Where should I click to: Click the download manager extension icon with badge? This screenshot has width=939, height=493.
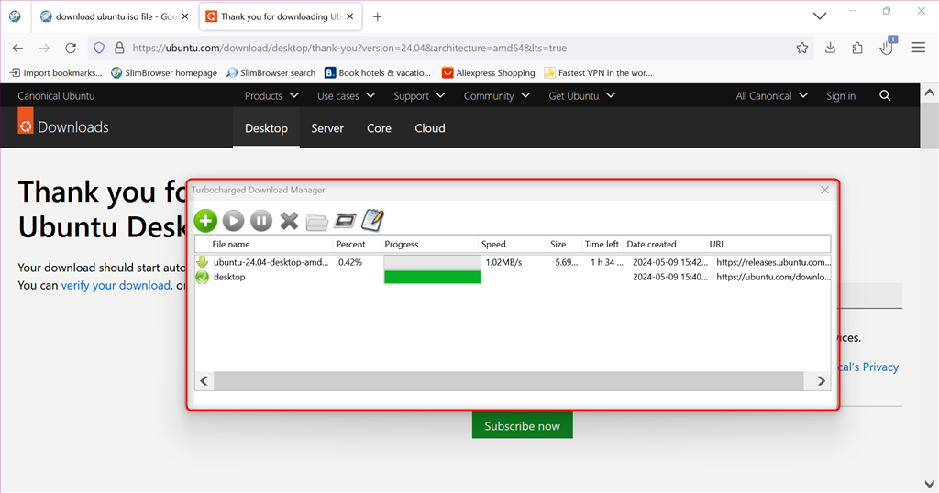887,47
